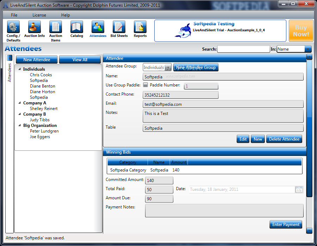
Task: Select Peter Lundgren in attendee tree
Action: tap(44, 131)
